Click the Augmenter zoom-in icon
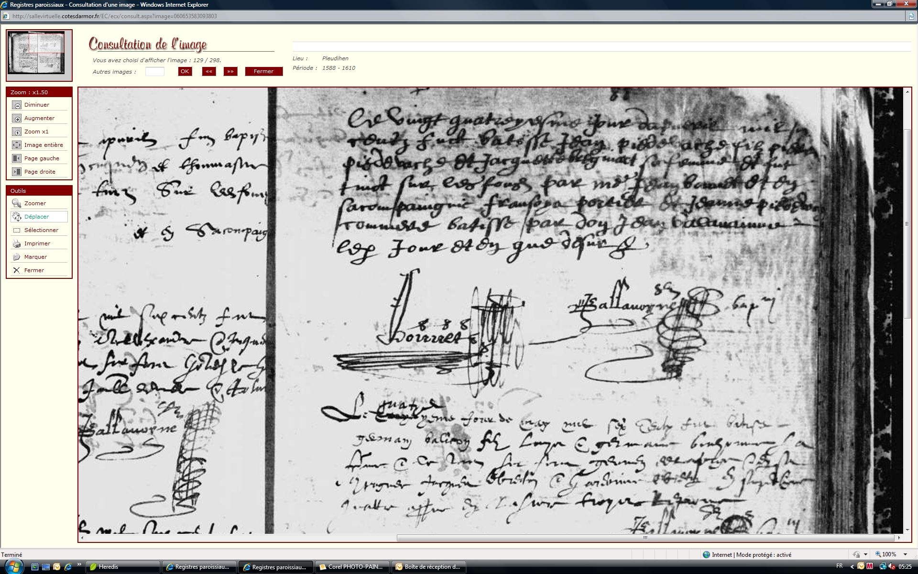The height and width of the screenshot is (574, 918). pos(17,118)
